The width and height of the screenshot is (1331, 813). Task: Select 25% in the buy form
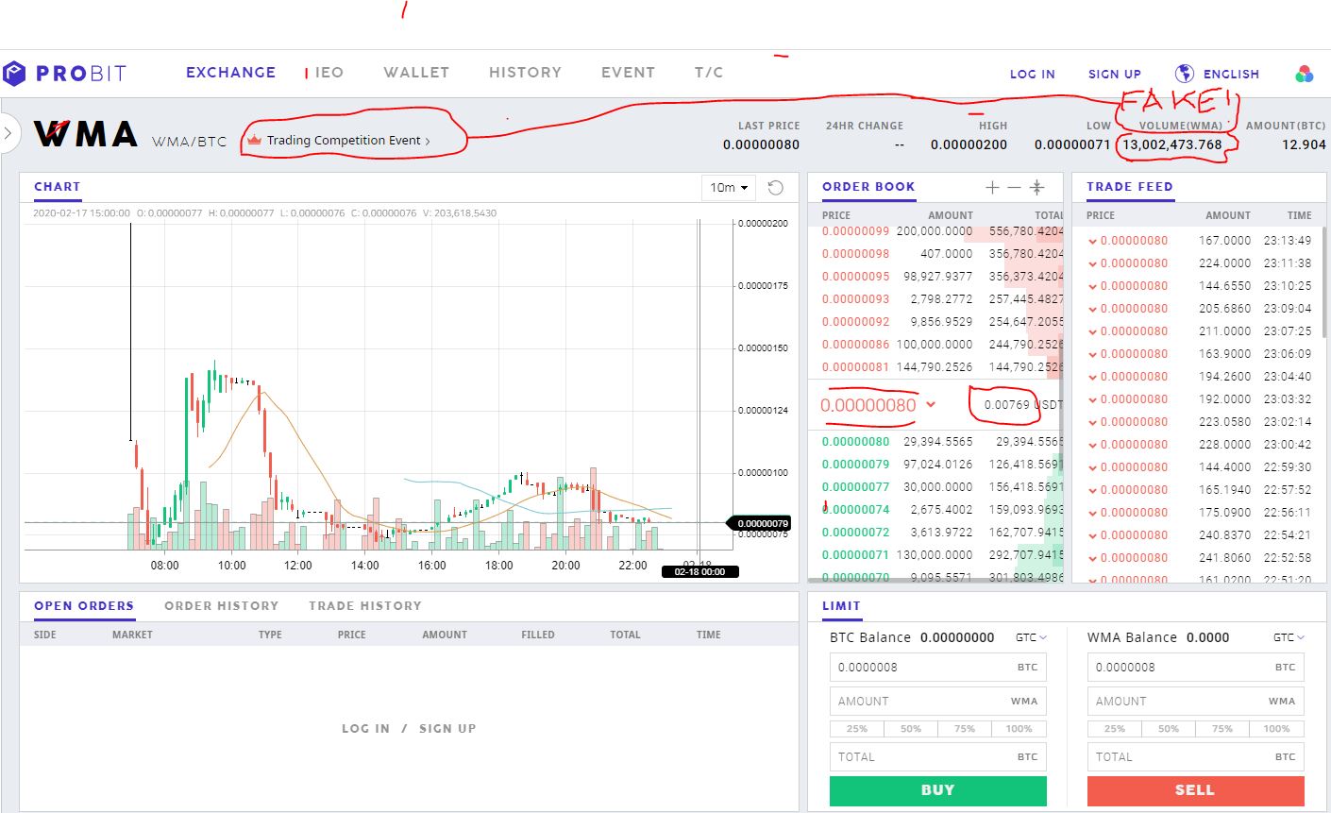857,729
